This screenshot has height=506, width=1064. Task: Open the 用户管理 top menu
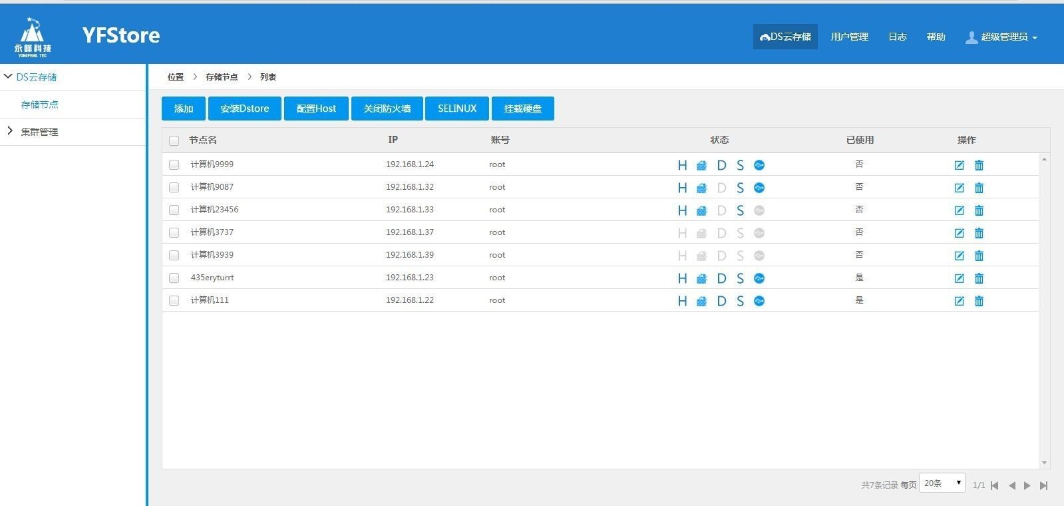pyautogui.click(x=850, y=37)
